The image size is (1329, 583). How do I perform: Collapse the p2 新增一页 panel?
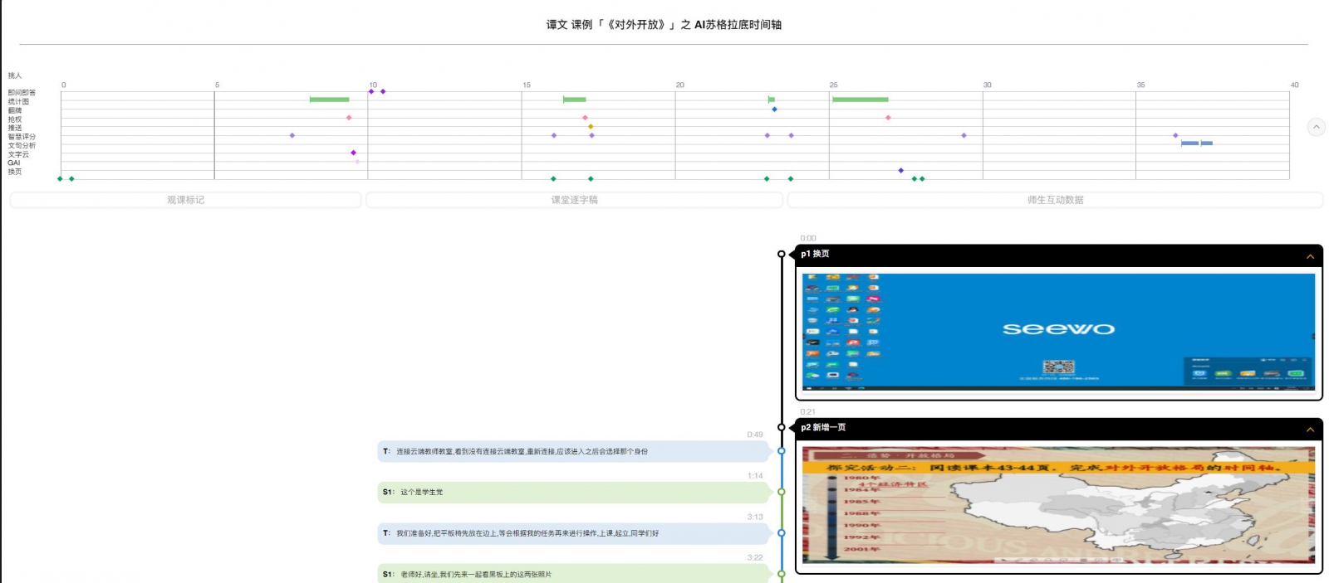[x=1310, y=430]
